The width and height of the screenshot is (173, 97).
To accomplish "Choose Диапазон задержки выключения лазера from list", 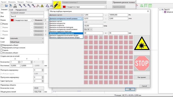I will click(66, 37).
